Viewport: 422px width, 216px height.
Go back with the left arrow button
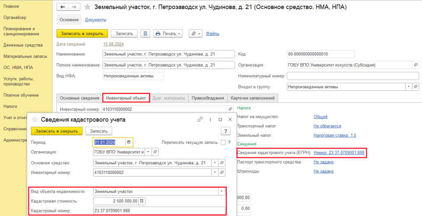coord(63,7)
